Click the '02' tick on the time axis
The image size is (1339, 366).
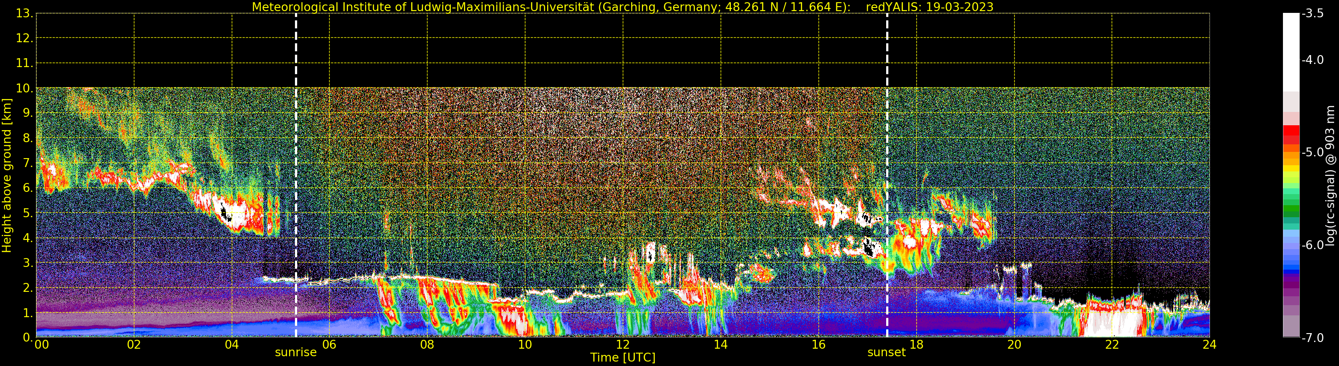coord(134,345)
